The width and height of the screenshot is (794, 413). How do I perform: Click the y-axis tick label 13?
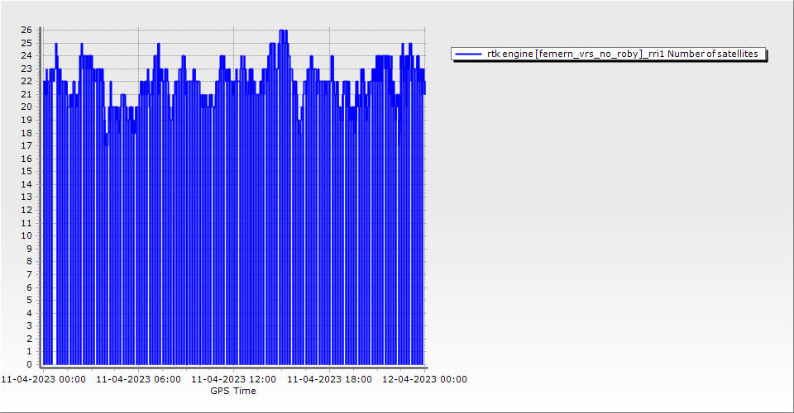(x=26, y=197)
